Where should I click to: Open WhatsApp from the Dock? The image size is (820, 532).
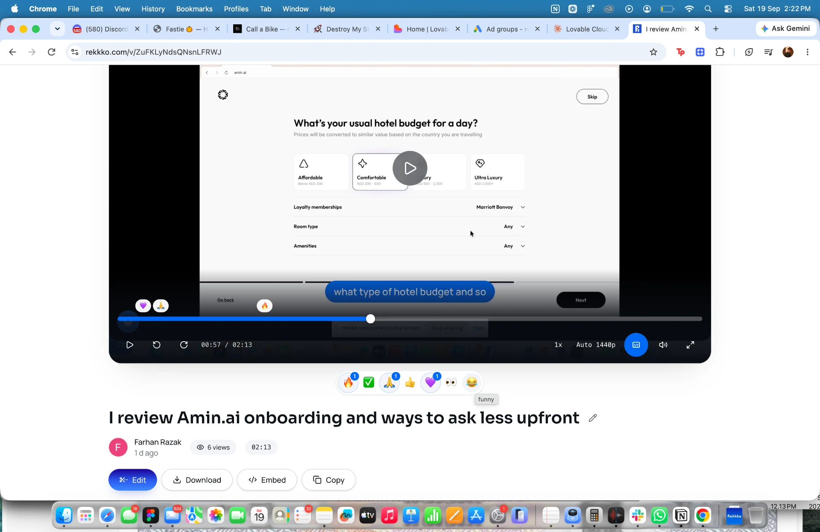tap(659, 516)
